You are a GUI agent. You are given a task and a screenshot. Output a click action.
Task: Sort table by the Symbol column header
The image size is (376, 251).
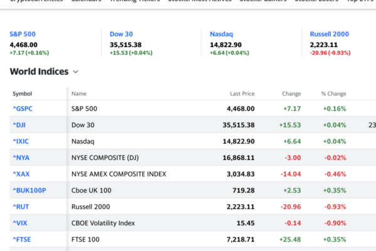[x=23, y=93]
